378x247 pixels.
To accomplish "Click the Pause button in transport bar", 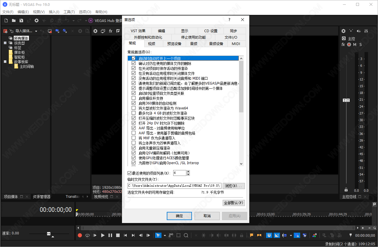I will point(110,235).
